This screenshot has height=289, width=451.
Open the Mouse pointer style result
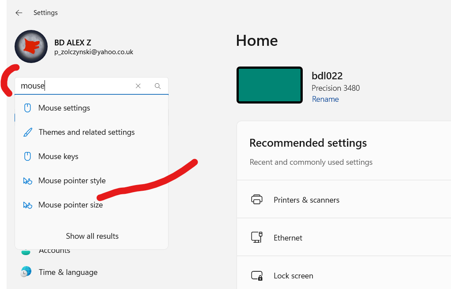coord(91,181)
